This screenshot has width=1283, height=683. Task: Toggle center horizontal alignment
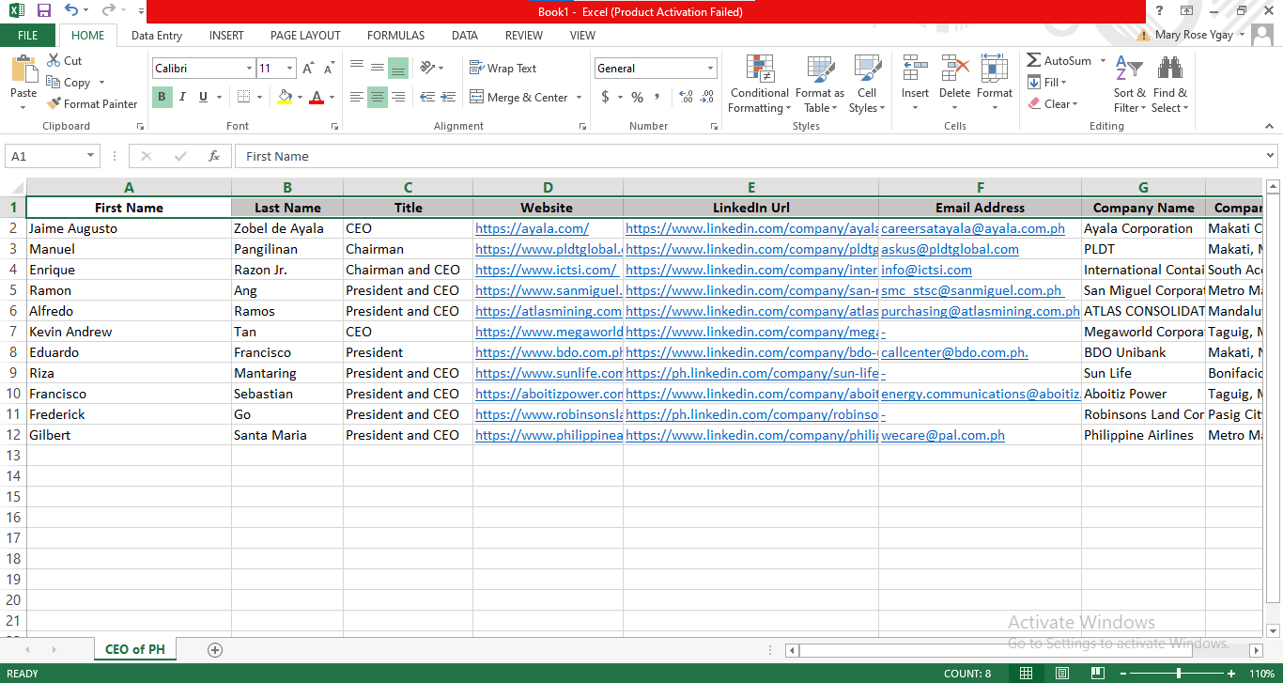[378, 97]
